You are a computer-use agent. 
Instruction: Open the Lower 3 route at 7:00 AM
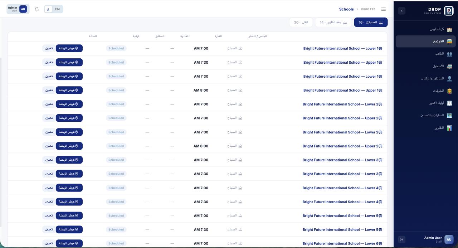(x=342, y=160)
